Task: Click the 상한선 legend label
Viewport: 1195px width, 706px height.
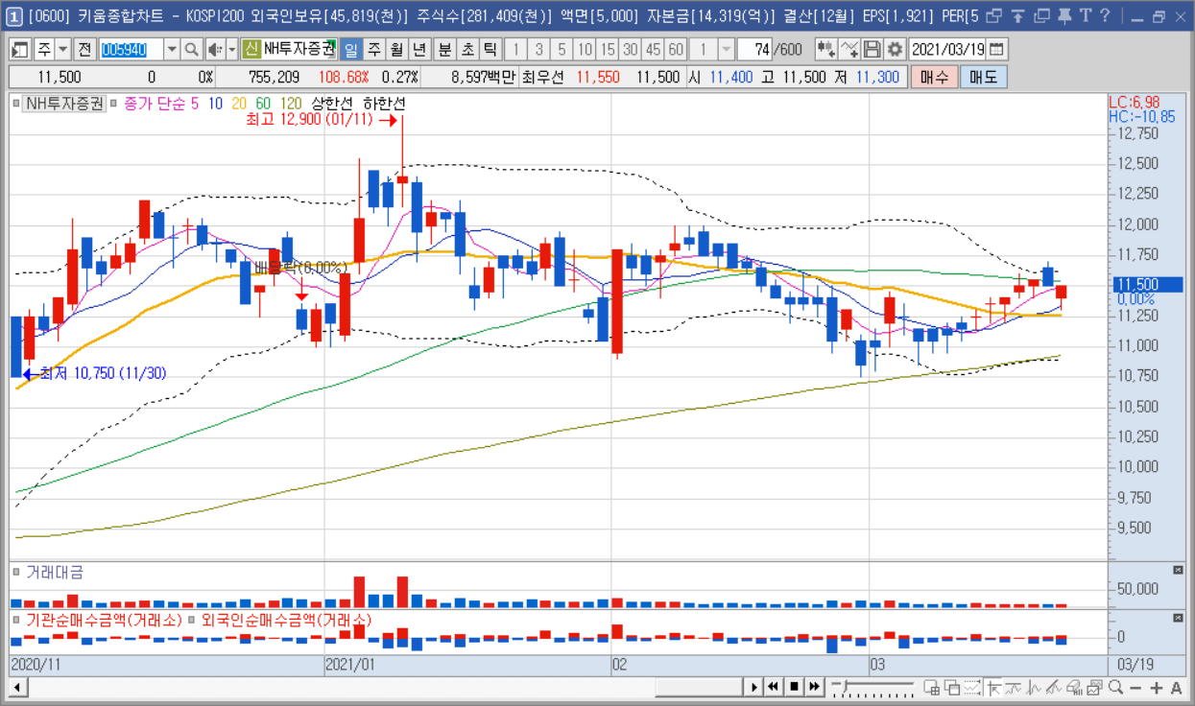Action: 331,103
